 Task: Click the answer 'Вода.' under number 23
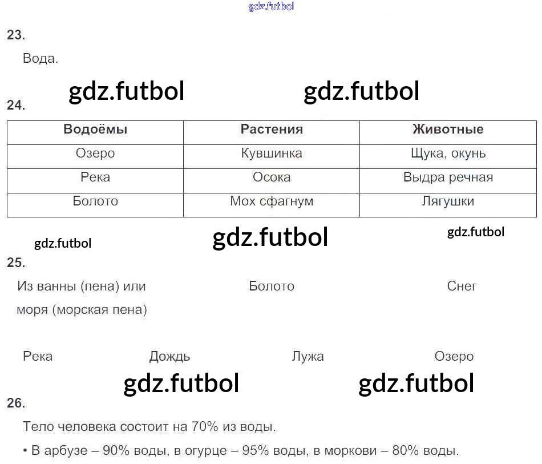[x=41, y=58]
